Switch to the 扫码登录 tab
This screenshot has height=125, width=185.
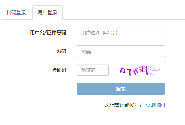click(x=16, y=12)
